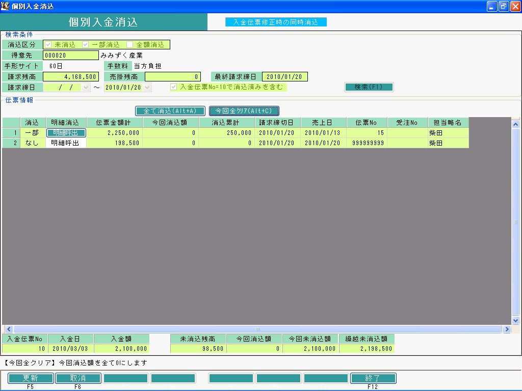Click 売上日 2010/01/13 cell
Screen dimensions: 522x391
[324, 133]
